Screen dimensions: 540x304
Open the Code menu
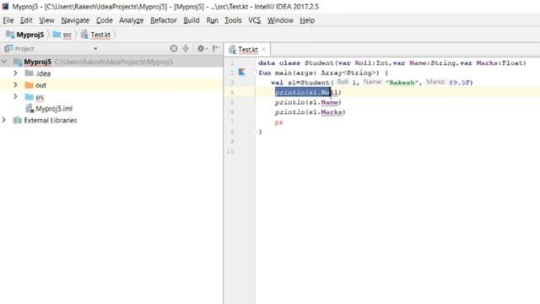pos(105,20)
